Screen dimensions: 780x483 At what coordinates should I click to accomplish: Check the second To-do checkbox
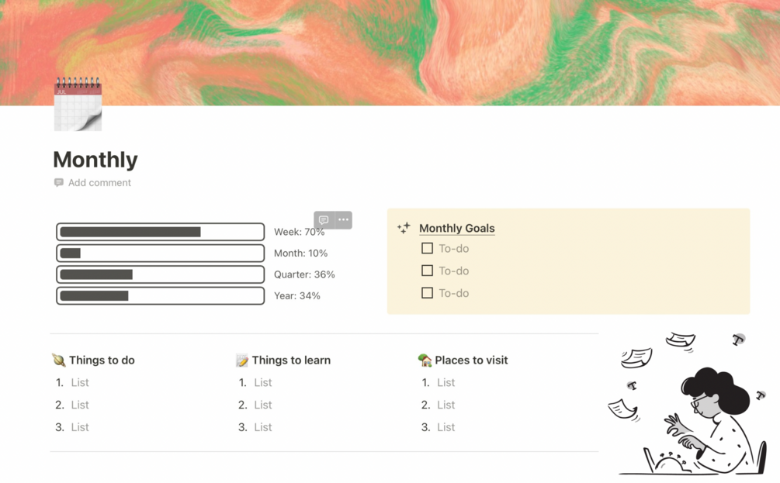pos(427,271)
